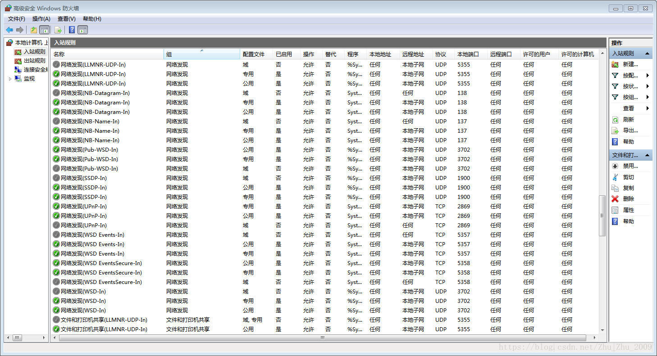The height and width of the screenshot is (356, 657).
Task: Click grey status icon of 网络发现(SSDP-In) 域 rule
Action: coord(56,178)
